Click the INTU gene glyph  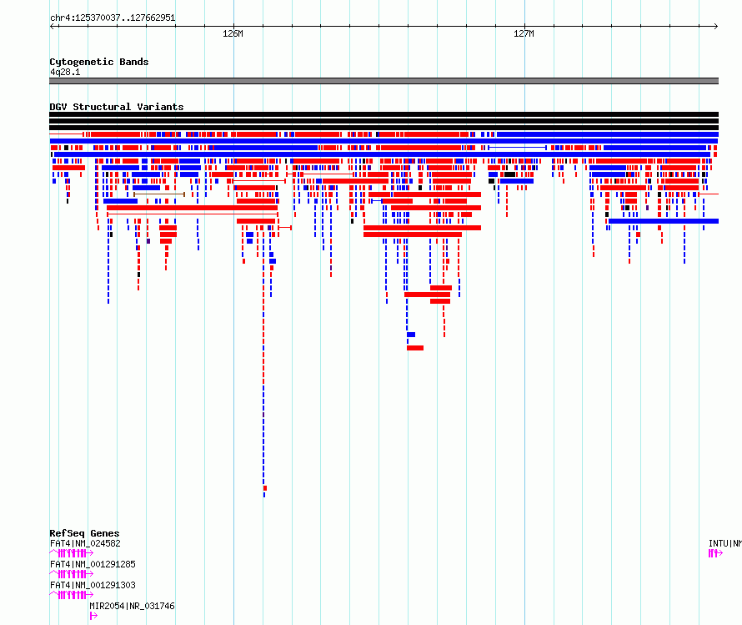[x=715, y=553]
